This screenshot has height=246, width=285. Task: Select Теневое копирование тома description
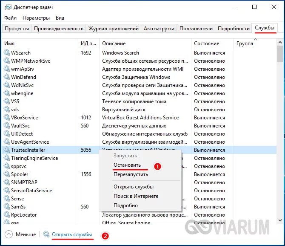134,101
